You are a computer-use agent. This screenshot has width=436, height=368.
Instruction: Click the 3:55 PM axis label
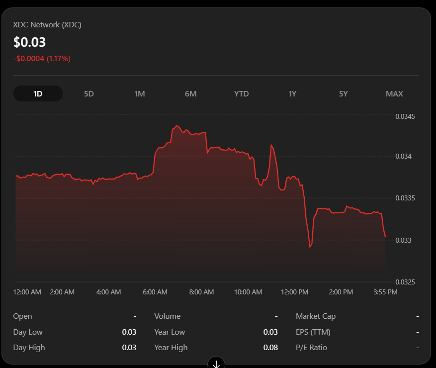pos(385,292)
